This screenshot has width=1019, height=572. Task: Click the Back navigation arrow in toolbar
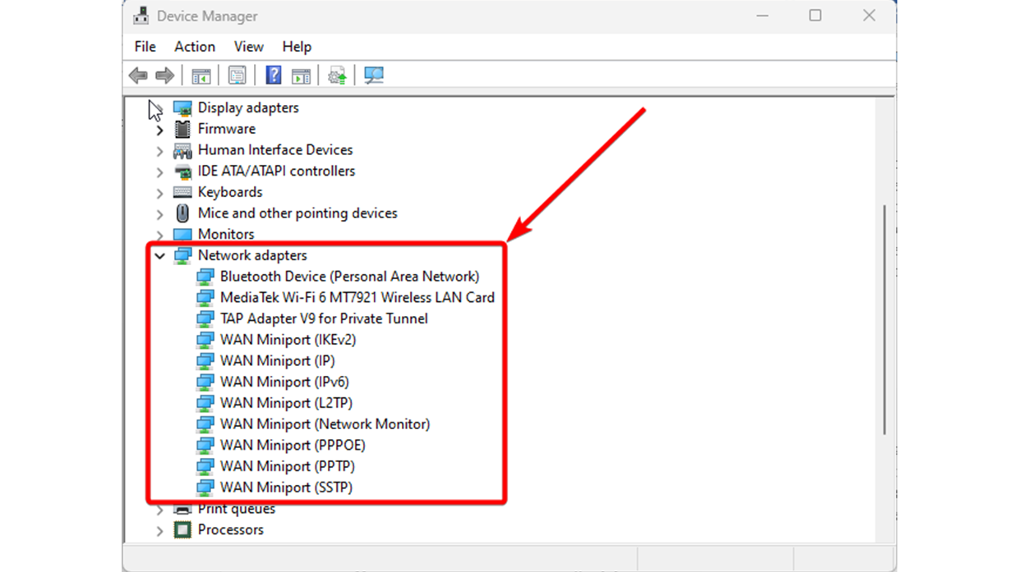point(138,75)
